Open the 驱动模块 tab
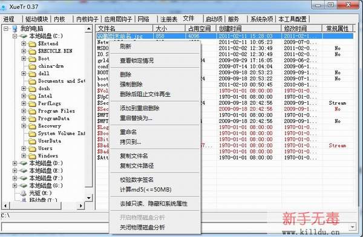363x237 pixels. coord(36,19)
